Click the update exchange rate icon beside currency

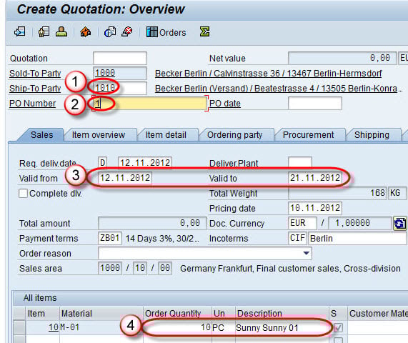(400, 223)
